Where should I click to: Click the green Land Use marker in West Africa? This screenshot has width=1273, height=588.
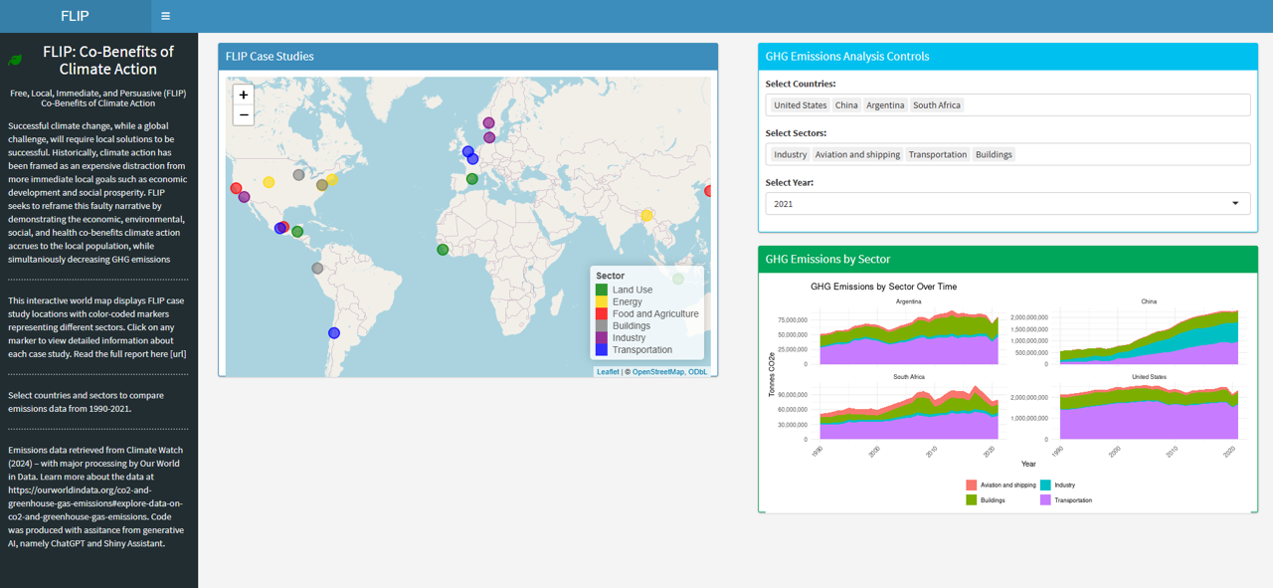[x=443, y=250]
